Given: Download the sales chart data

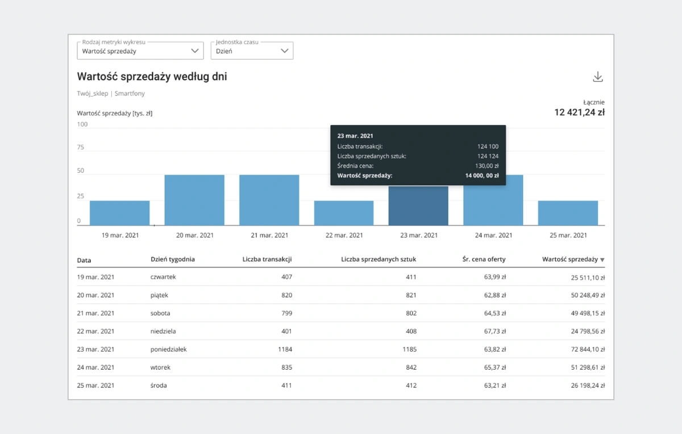Looking at the screenshot, I should click(597, 77).
